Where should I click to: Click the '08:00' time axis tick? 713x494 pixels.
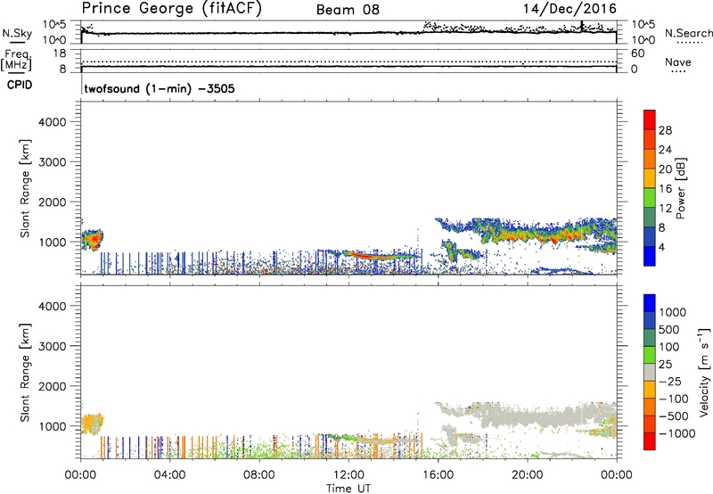tap(259, 475)
